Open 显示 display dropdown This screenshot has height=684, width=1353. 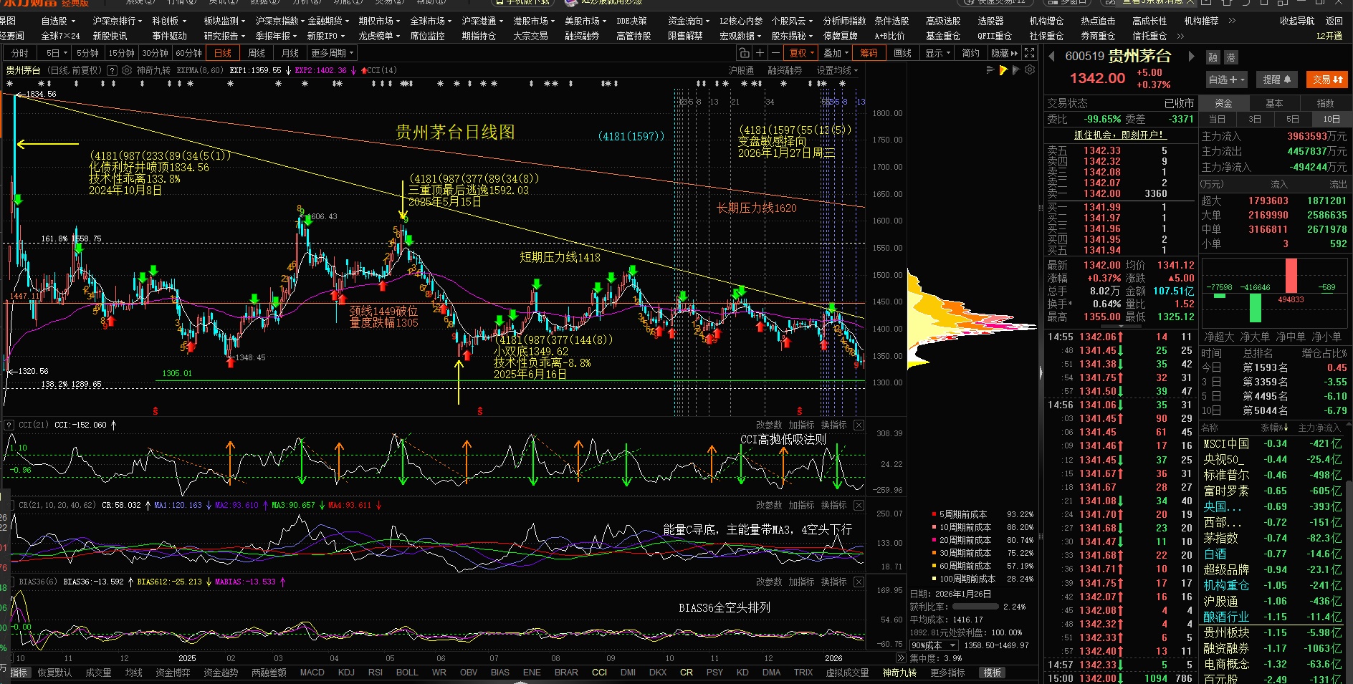(x=938, y=53)
